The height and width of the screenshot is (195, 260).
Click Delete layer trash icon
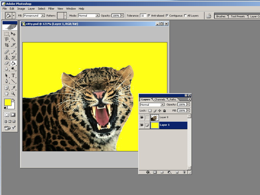[x=184, y=172]
